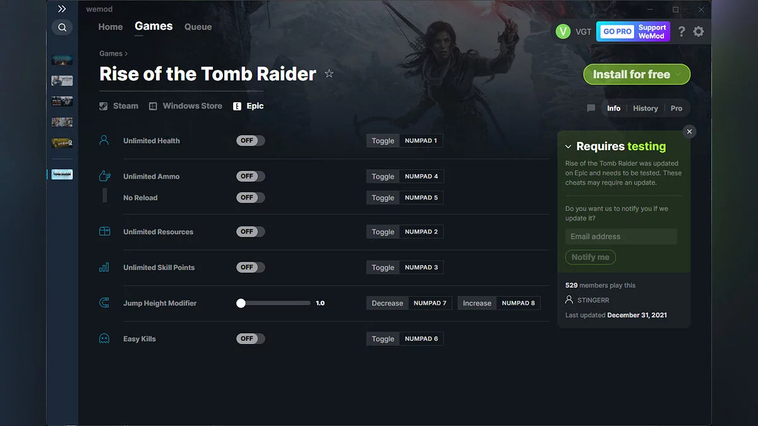Click the Unlimited Skill Points chart icon
The height and width of the screenshot is (426, 758).
[x=104, y=267]
